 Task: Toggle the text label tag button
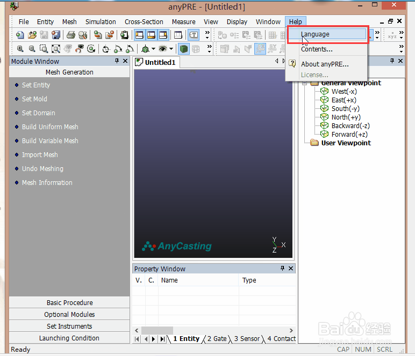point(194,35)
